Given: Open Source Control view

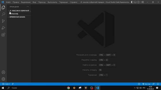Looking at the screenshot, I should pyautogui.click(x=3, y=21).
